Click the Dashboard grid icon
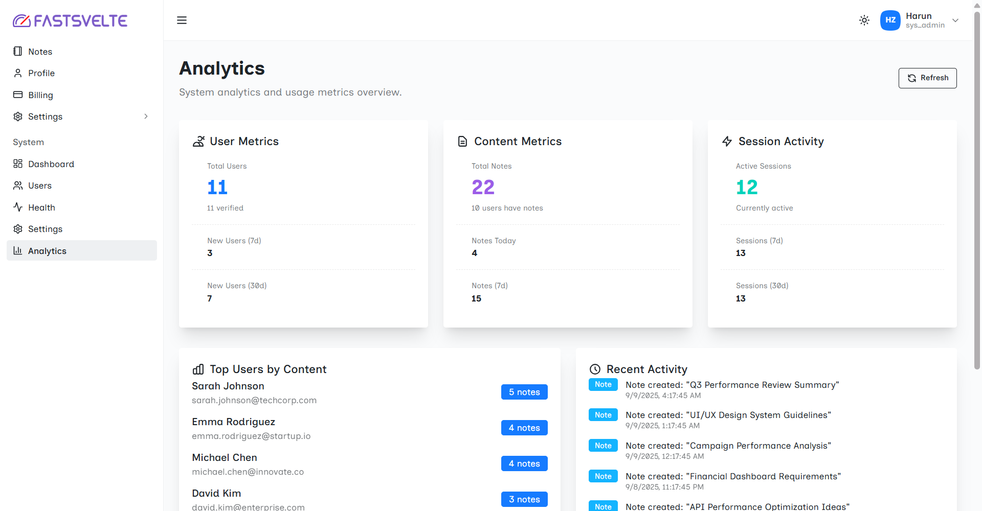The width and height of the screenshot is (982, 511). click(18, 164)
